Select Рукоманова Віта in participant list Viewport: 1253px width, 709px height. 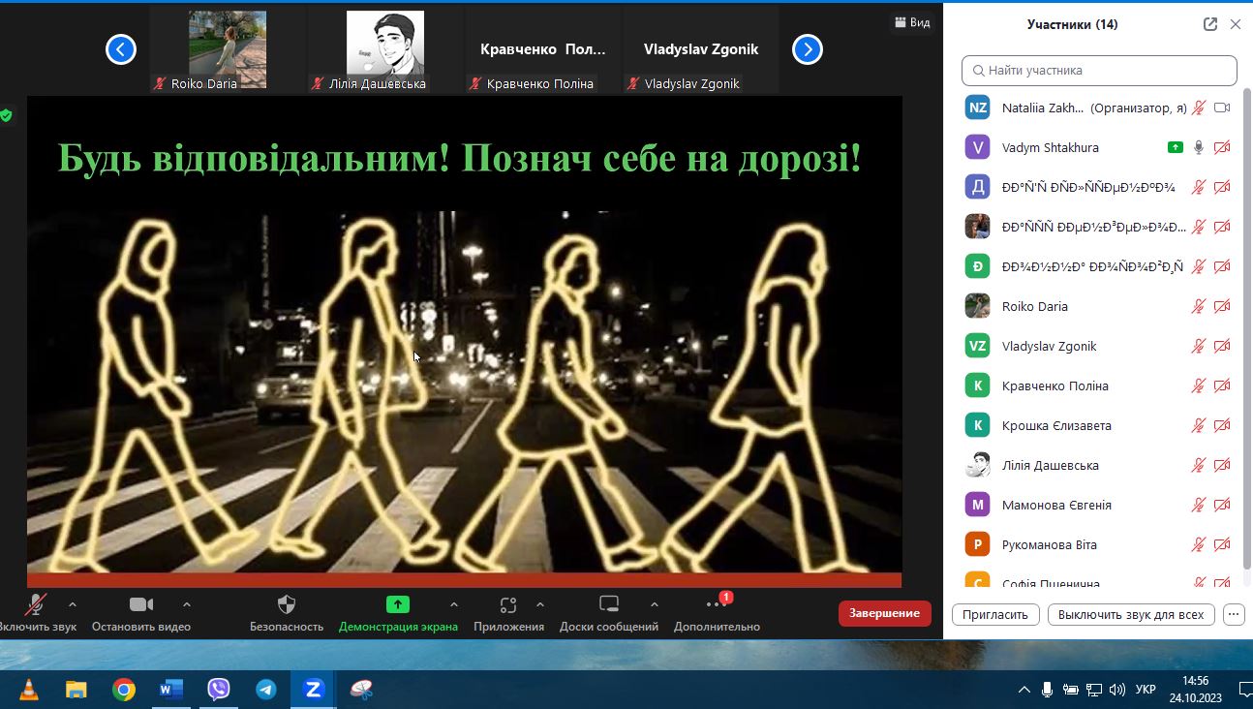[x=1050, y=545]
